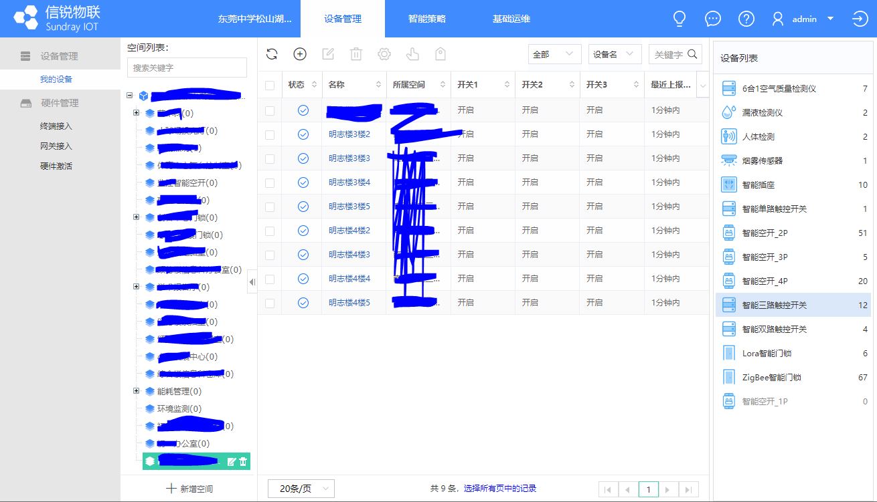Select the 环境监测(0) tree item
The height and width of the screenshot is (502, 877).
click(179, 408)
